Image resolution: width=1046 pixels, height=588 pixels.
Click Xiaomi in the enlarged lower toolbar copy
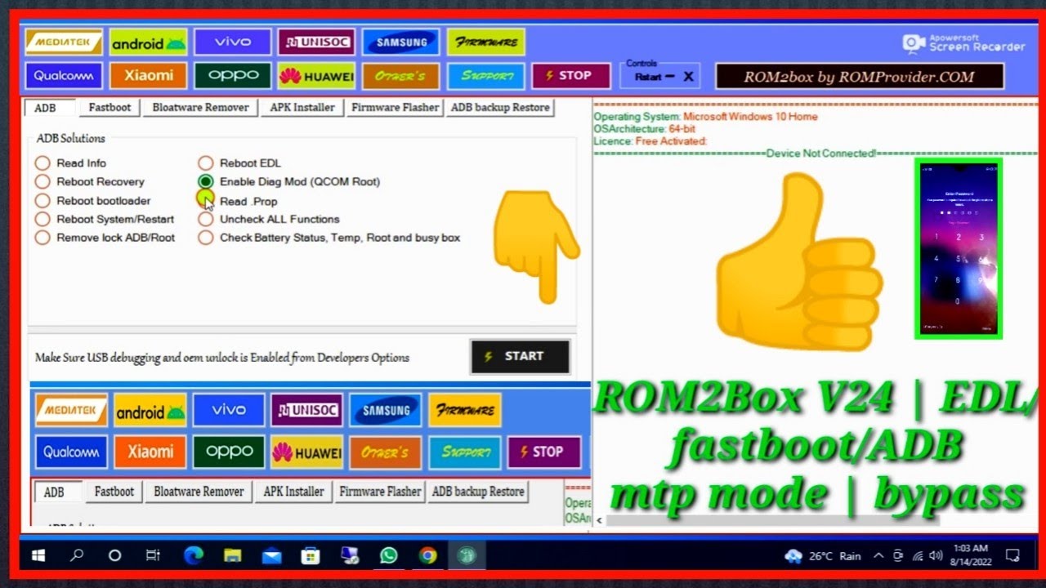tap(150, 452)
